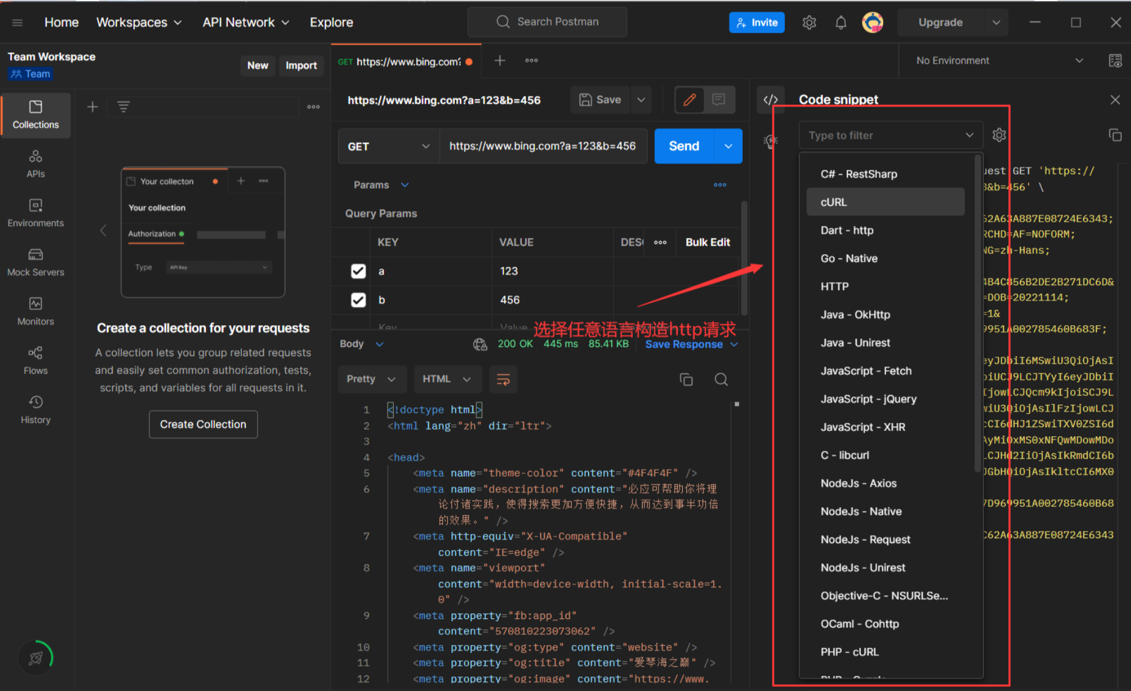Open code snippet settings gear
Screen dimensions: 1131x691
[999, 135]
